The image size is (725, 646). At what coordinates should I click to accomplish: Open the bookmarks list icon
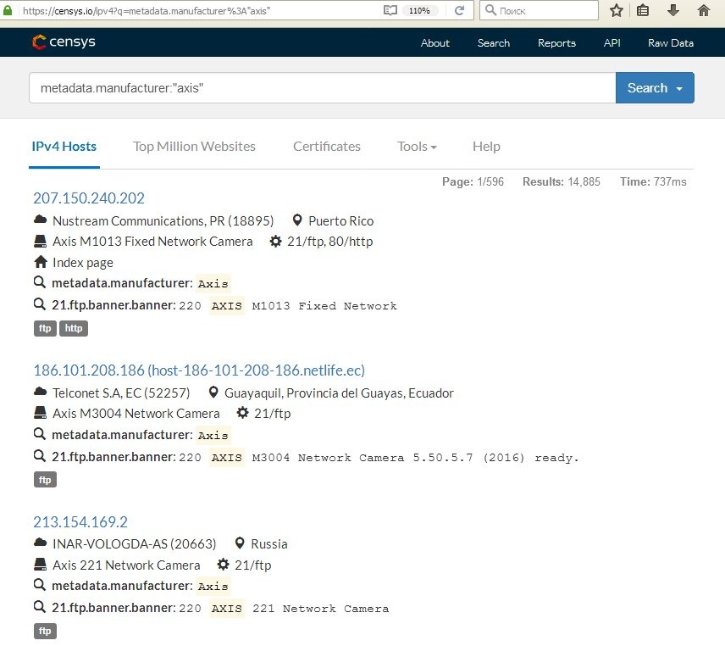[643, 10]
